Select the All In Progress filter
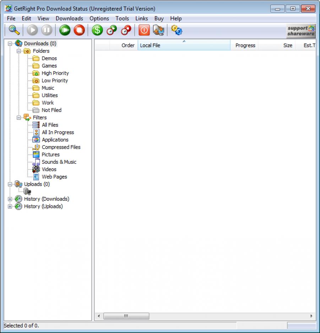 tap(58, 132)
